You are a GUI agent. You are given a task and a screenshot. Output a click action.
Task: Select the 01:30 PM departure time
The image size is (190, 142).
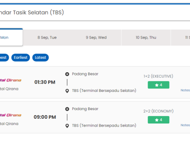45,82
